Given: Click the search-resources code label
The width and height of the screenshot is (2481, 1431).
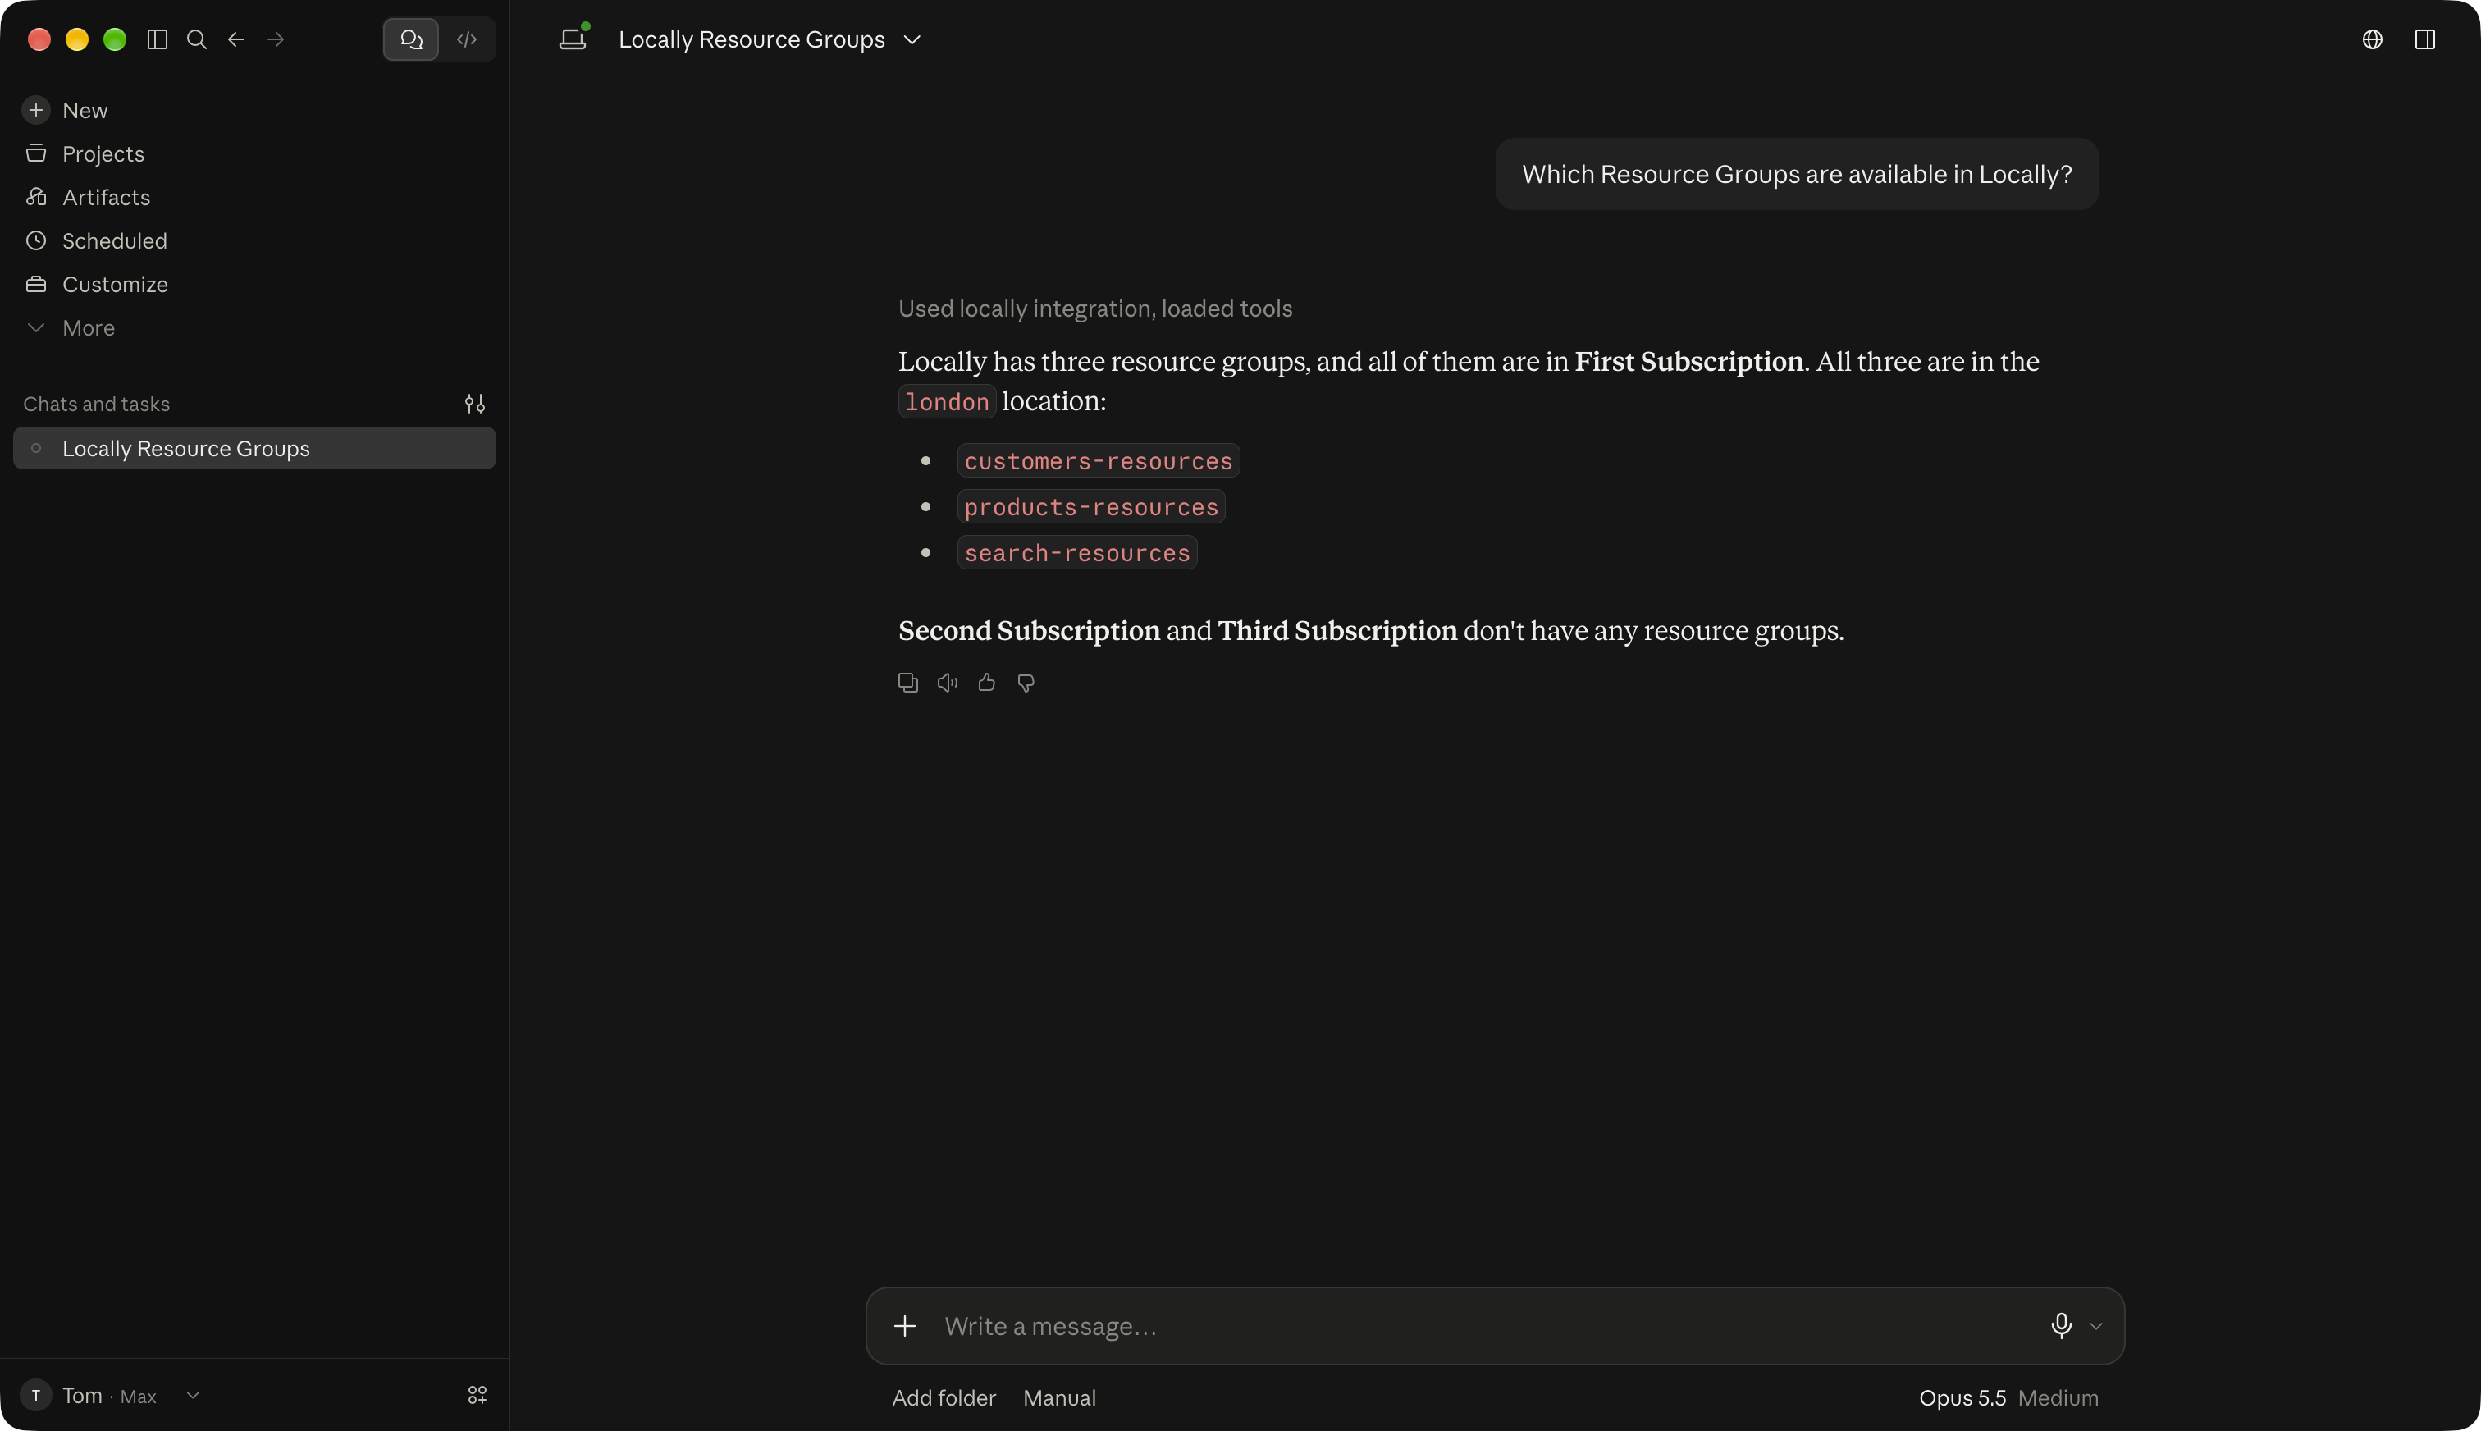Looking at the screenshot, I should click(x=1077, y=553).
